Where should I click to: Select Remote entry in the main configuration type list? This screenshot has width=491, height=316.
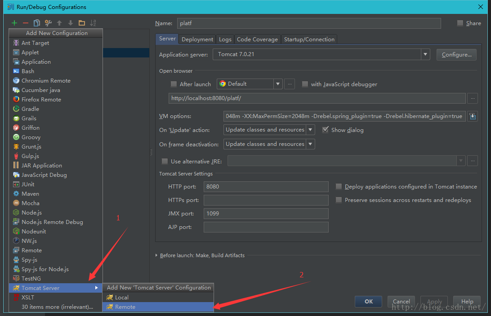click(x=56, y=250)
